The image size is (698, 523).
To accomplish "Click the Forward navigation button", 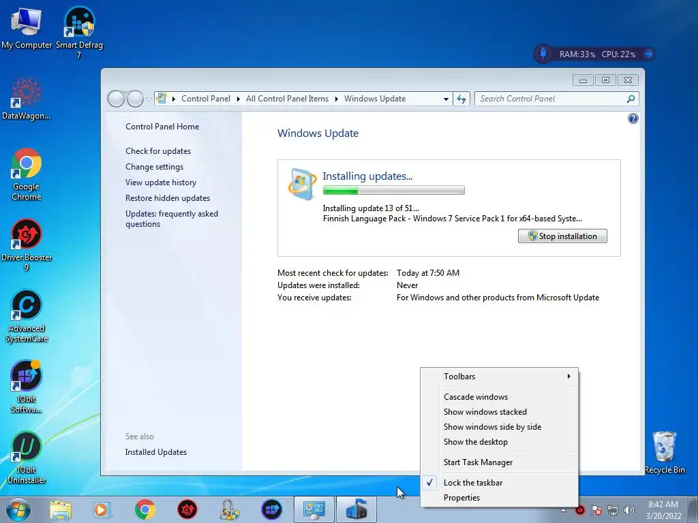I will [x=135, y=99].
